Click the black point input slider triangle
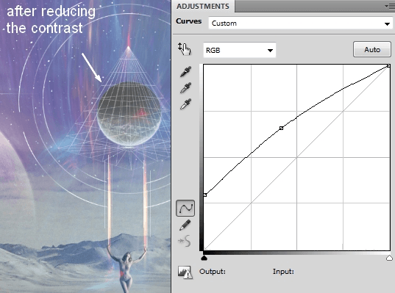This screenshot has height=293, width=395. coord(204,258)
